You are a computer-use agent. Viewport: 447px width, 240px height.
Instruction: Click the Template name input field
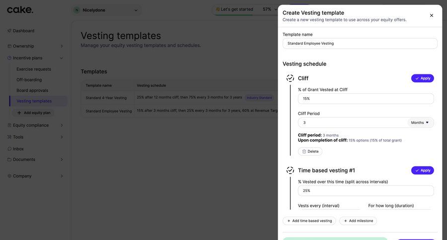point(360,44)
